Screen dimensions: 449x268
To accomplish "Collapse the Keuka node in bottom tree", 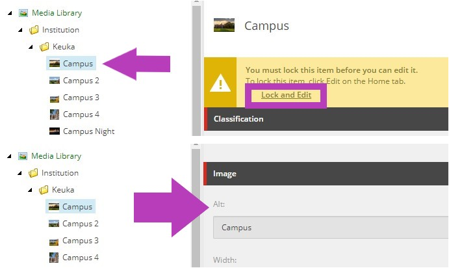I will (30, 190).
